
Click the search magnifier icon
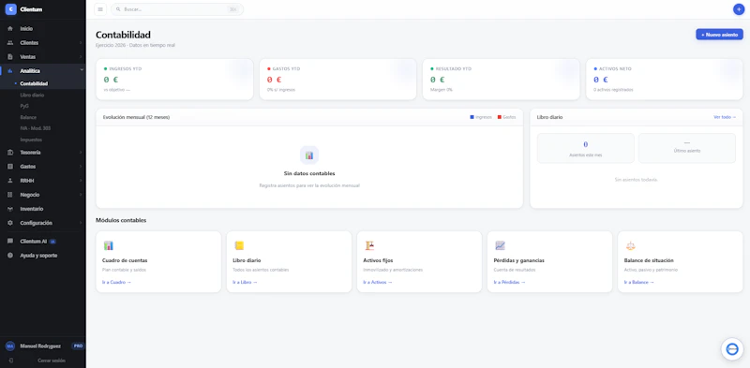[x=118, y=9]
